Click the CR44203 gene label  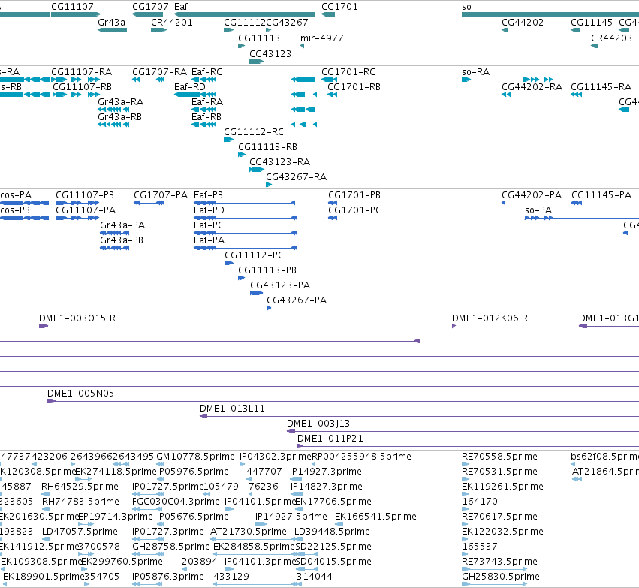611,38
